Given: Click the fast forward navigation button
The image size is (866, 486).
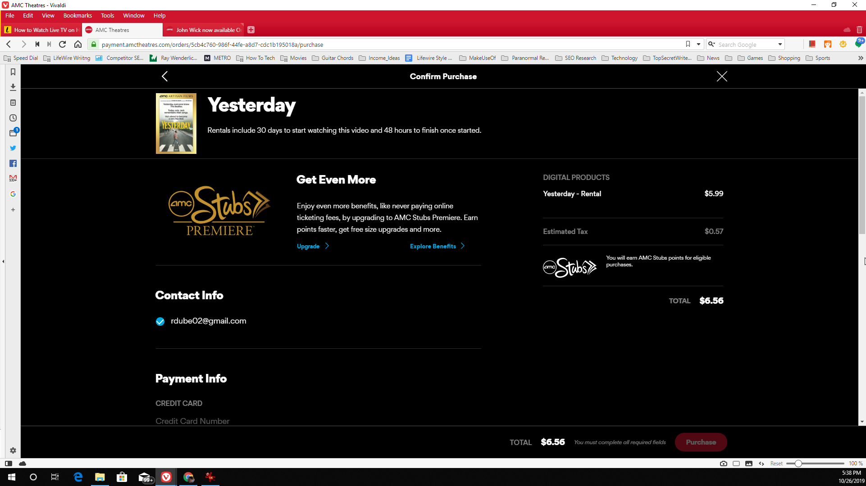Looking at the screenshot, I should [x=49, y=44].
